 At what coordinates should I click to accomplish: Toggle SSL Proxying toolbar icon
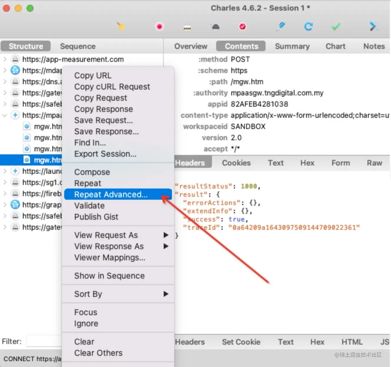click(x=187, y=27)
